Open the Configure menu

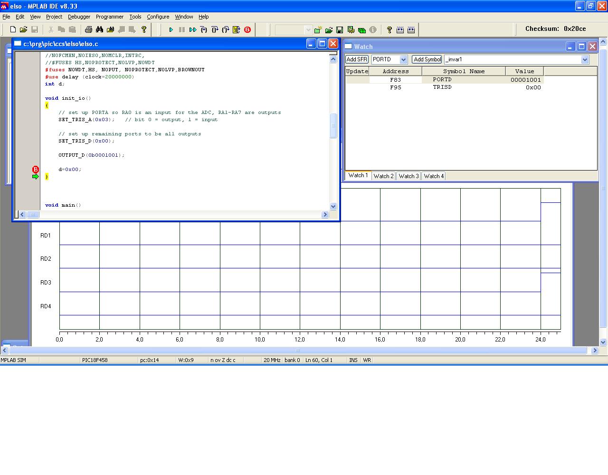(x=158, y=17)
